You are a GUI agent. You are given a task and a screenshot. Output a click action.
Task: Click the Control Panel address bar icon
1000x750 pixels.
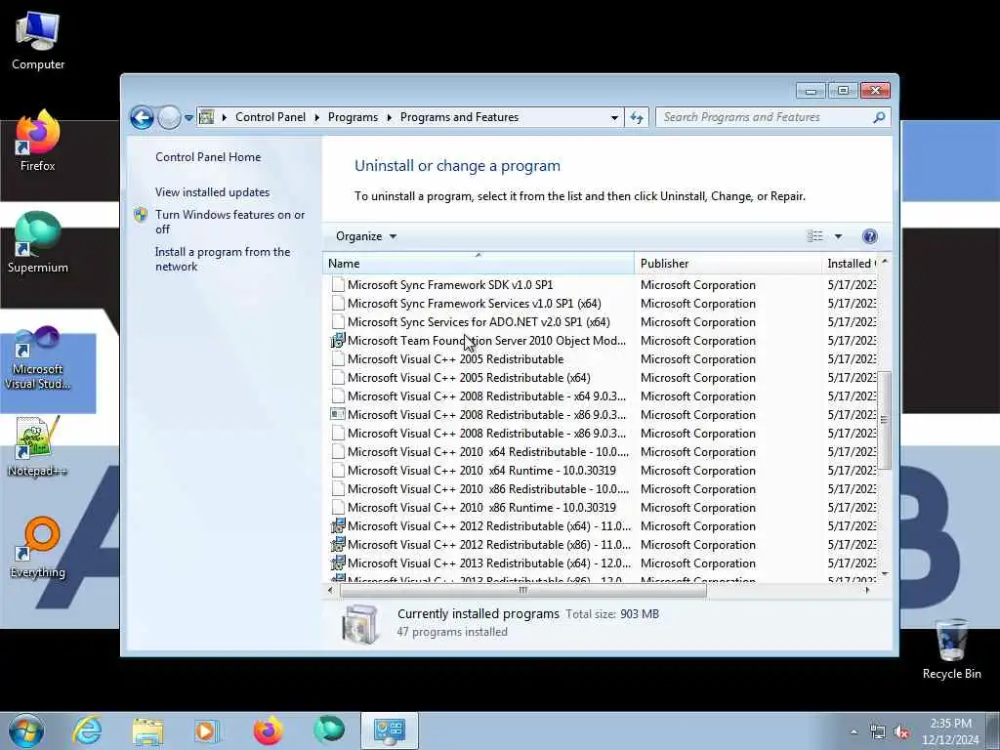pos(207,117)
